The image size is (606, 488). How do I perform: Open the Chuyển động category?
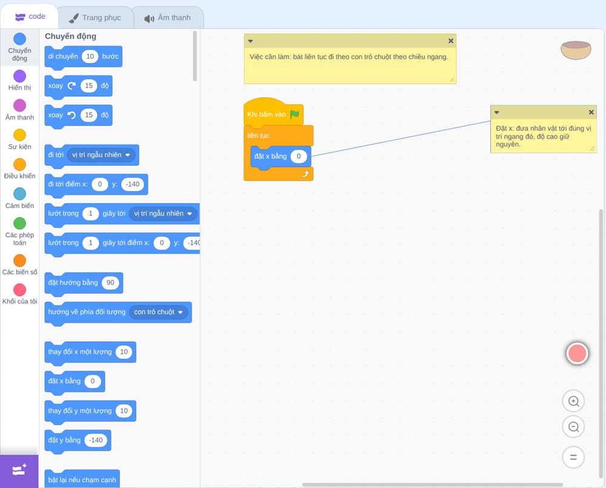click(19, 47)
